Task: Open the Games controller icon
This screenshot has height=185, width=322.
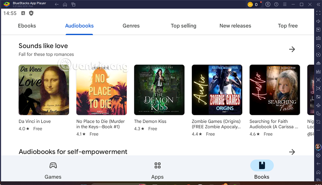Action: coord(53,165)
